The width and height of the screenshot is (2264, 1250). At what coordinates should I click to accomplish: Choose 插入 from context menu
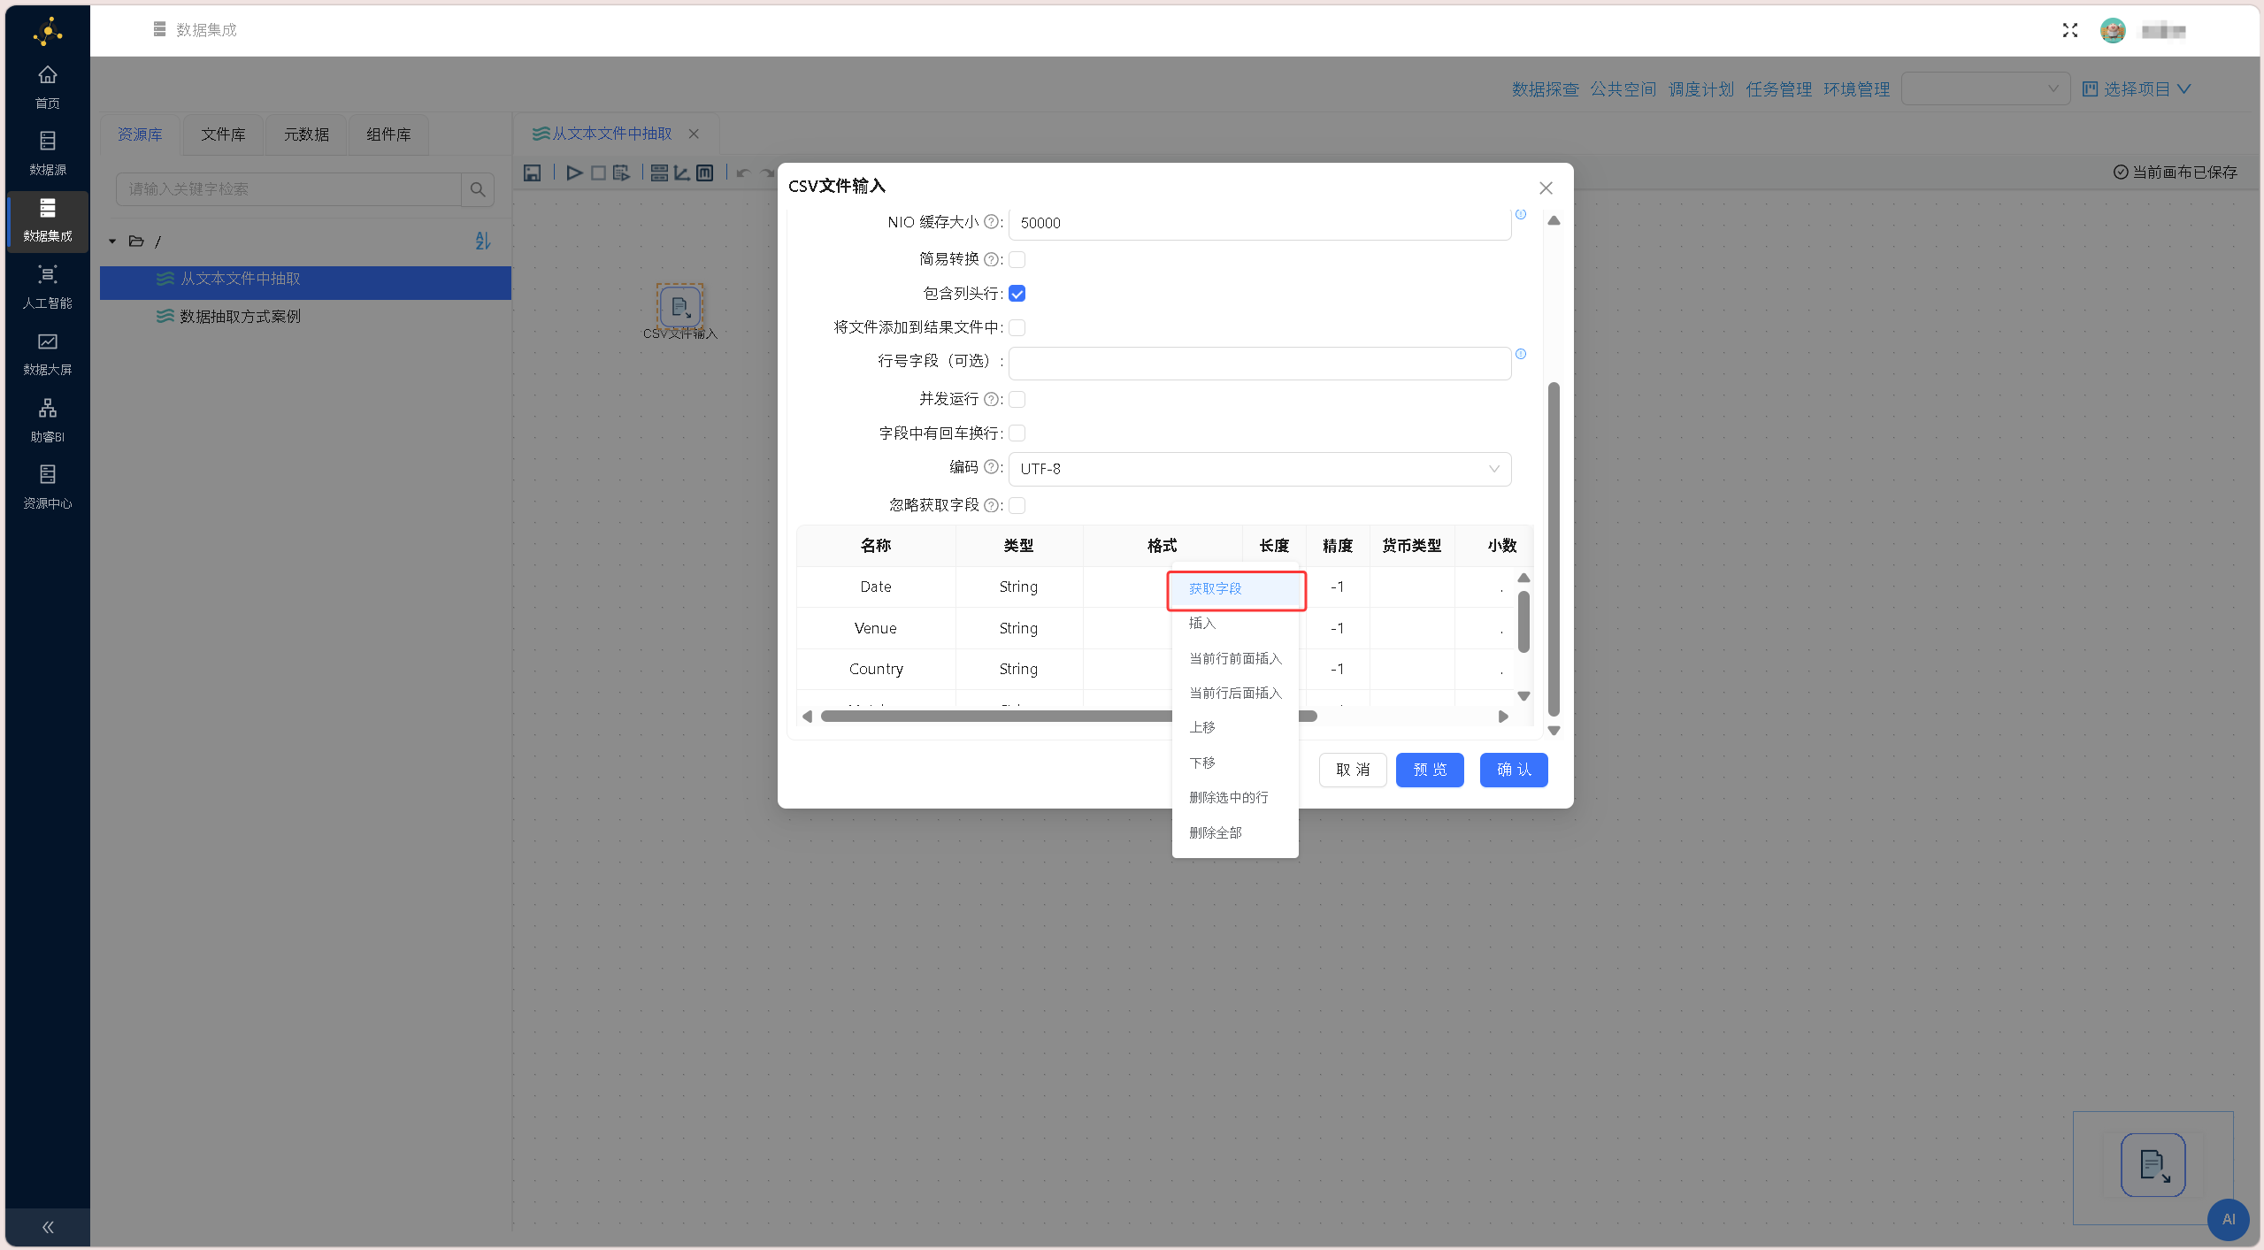pyautogui.click(x=1235, y=624)
